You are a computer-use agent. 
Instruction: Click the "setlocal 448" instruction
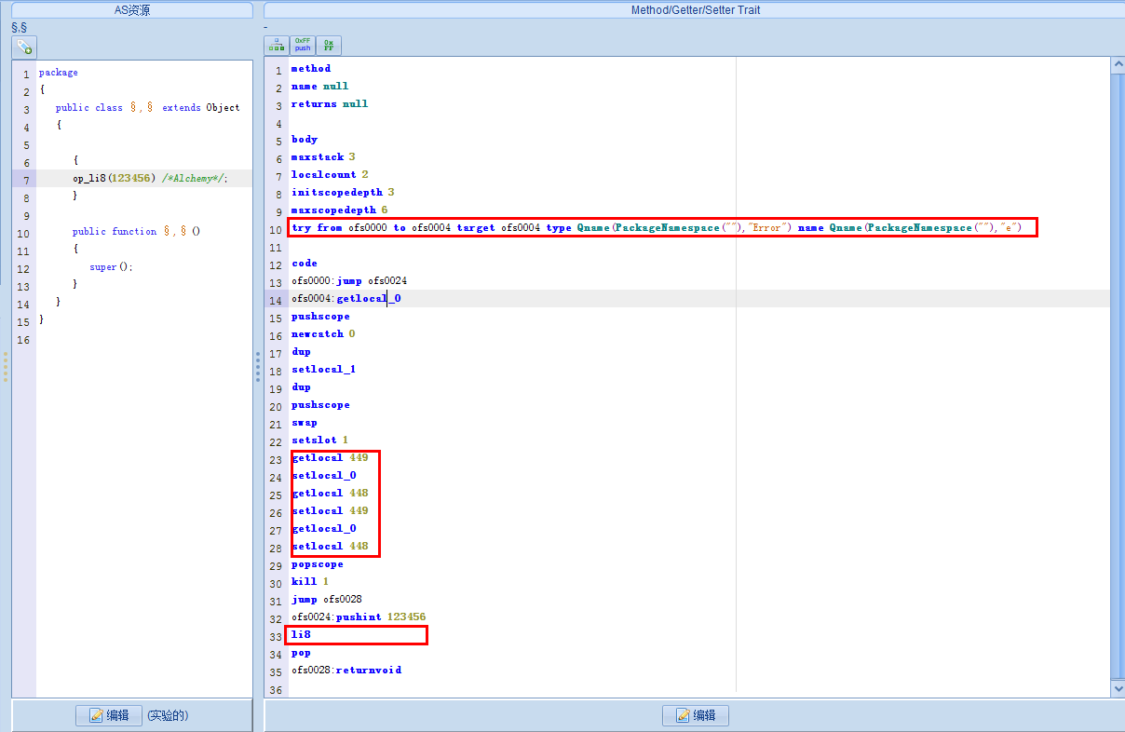point(330,547)
